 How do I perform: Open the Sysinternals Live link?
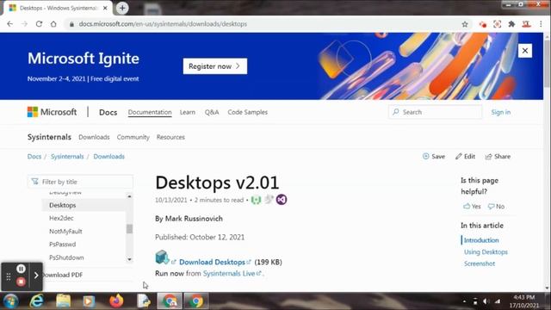pos(229,273)
